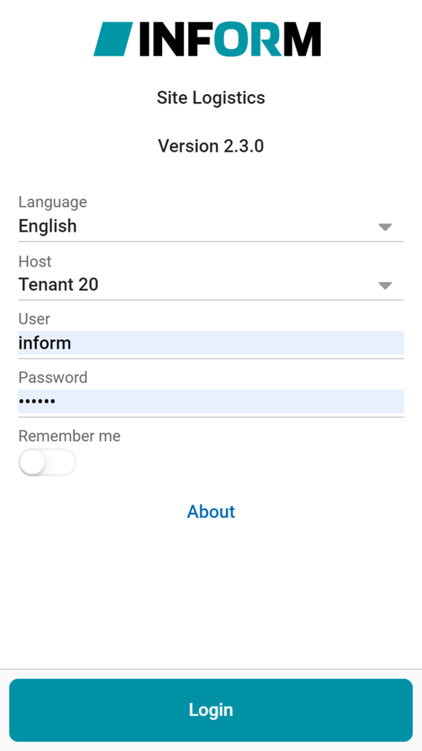Viewport: 422px width, 751px height.
Task: Click the User field containing inform
Action: (x=211, y=343)
